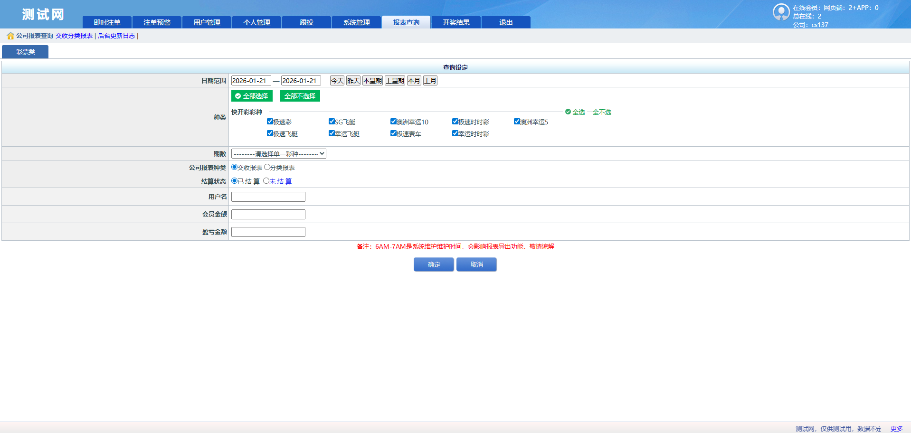This screenshot has height=433, width=911.
Task: Select the 分类报表 radio button
Action: click(x=267, y=167)
